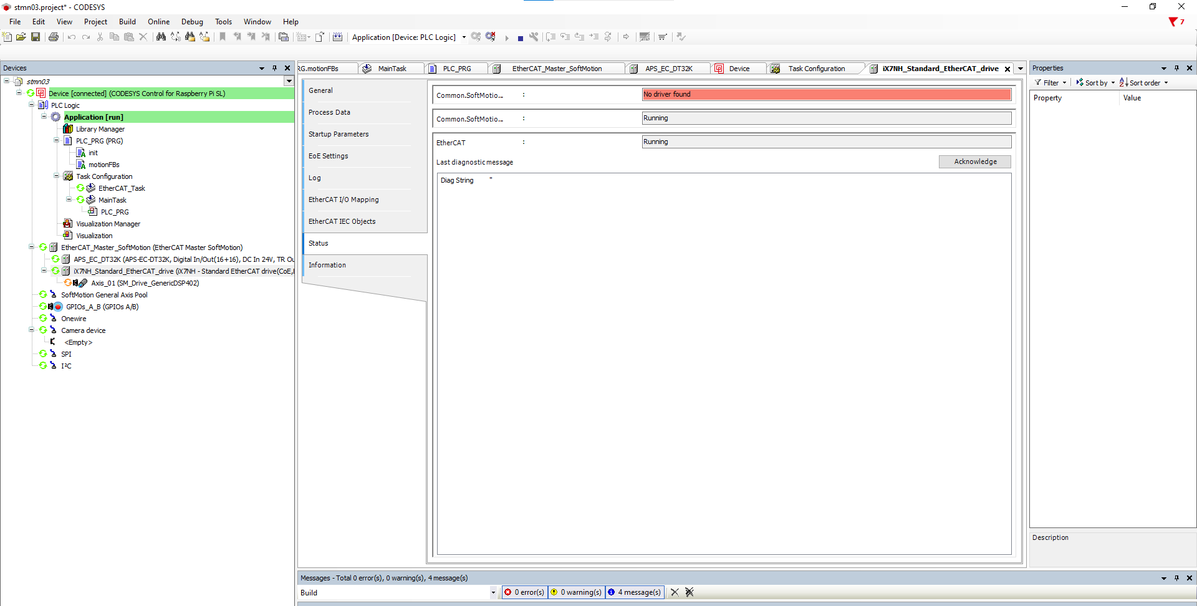1197x606 pixels.
Task: Select GPIOs_A_B in the device tree
Action: [x=102, y=307]
